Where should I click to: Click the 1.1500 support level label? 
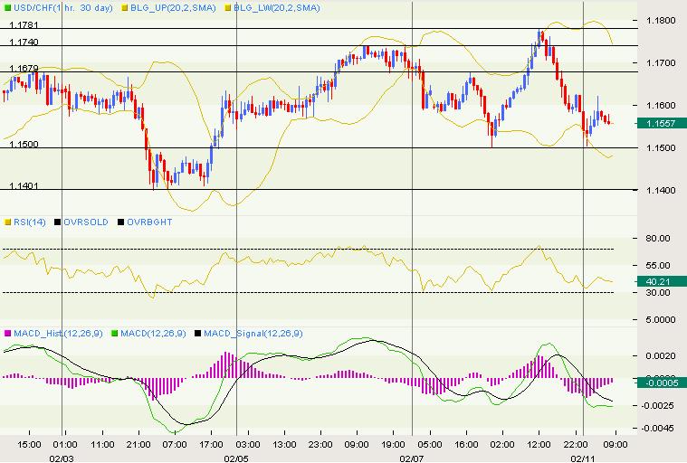pyautogui.click(x=24, y=144)
